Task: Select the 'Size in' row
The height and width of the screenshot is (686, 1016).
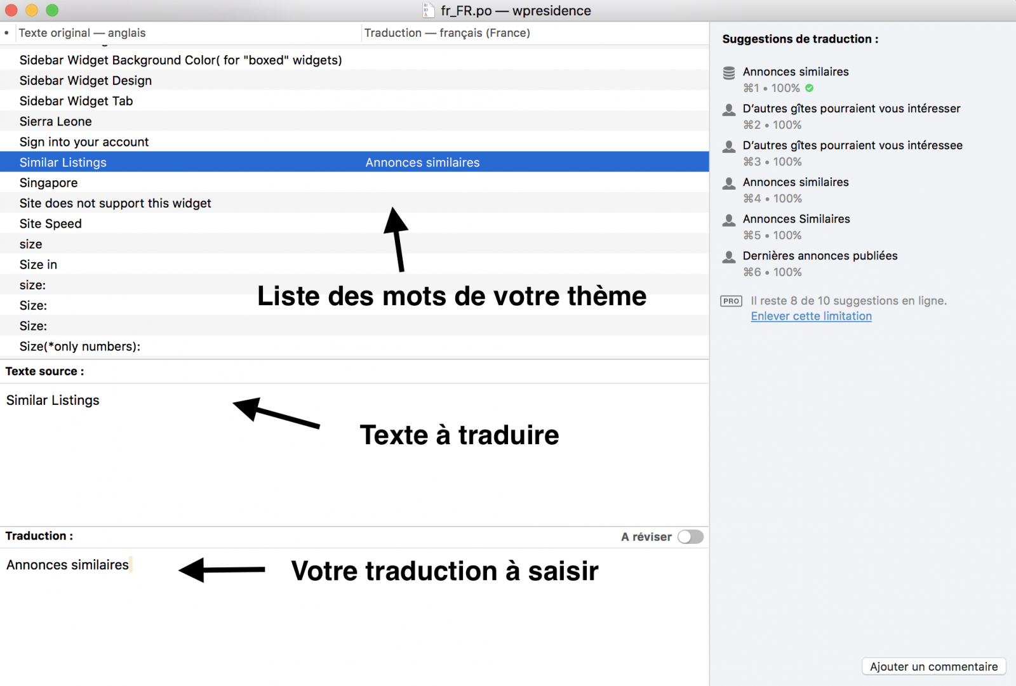Action: pyautogui.click(x=354, y=264)
